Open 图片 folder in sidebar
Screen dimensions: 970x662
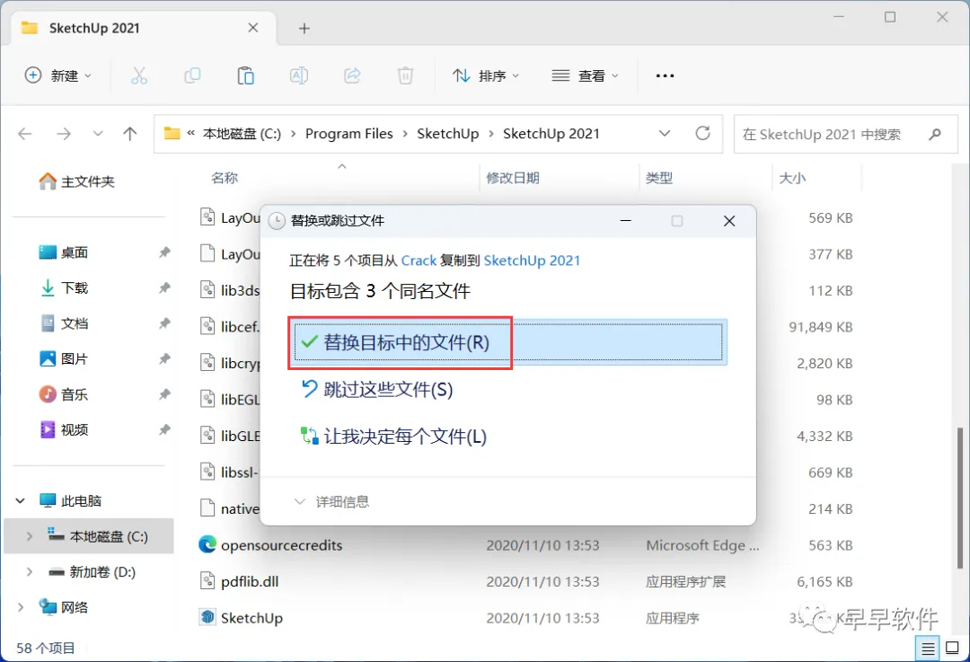(x=64, y=358)
